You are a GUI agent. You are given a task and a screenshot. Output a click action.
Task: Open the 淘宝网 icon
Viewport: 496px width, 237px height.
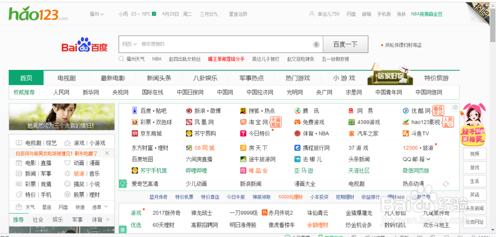pos(243,122)
